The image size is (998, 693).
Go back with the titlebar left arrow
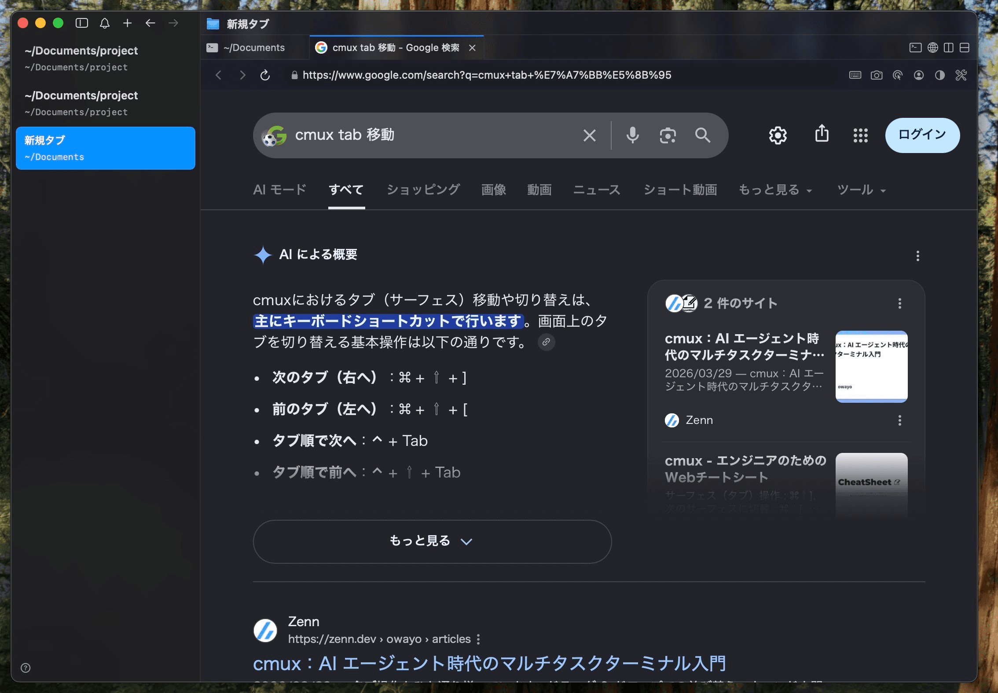[150, 23]
